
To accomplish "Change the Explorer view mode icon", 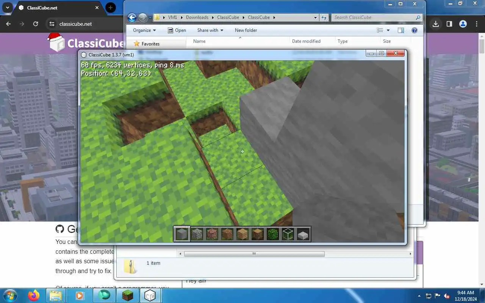I will [380, 30].
